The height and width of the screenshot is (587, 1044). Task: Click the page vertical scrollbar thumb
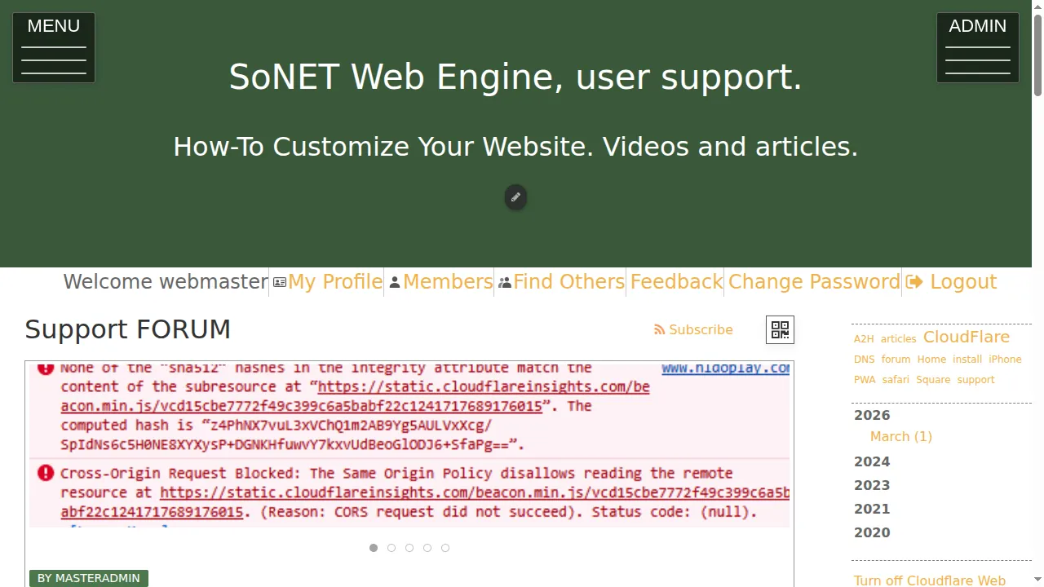[1037, 54]
